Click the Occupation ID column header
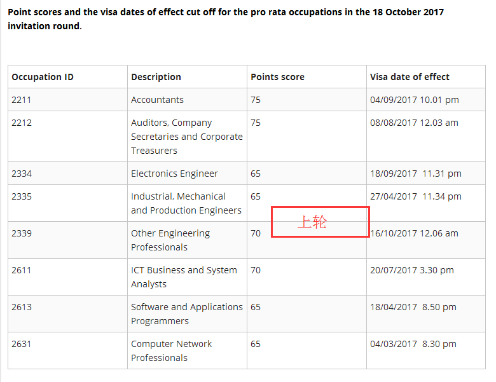 point(43,77)
